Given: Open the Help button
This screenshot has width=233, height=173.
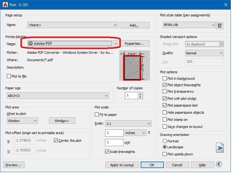Looking at the screenshot, I should pyautogui.click(x=202, y=165).
